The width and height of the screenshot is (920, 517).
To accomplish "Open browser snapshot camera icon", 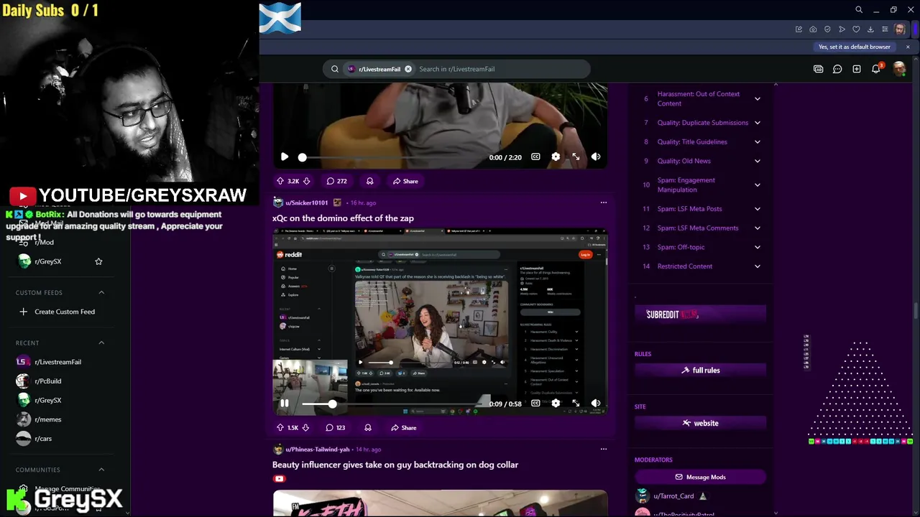I will click(x=813, y=29).
